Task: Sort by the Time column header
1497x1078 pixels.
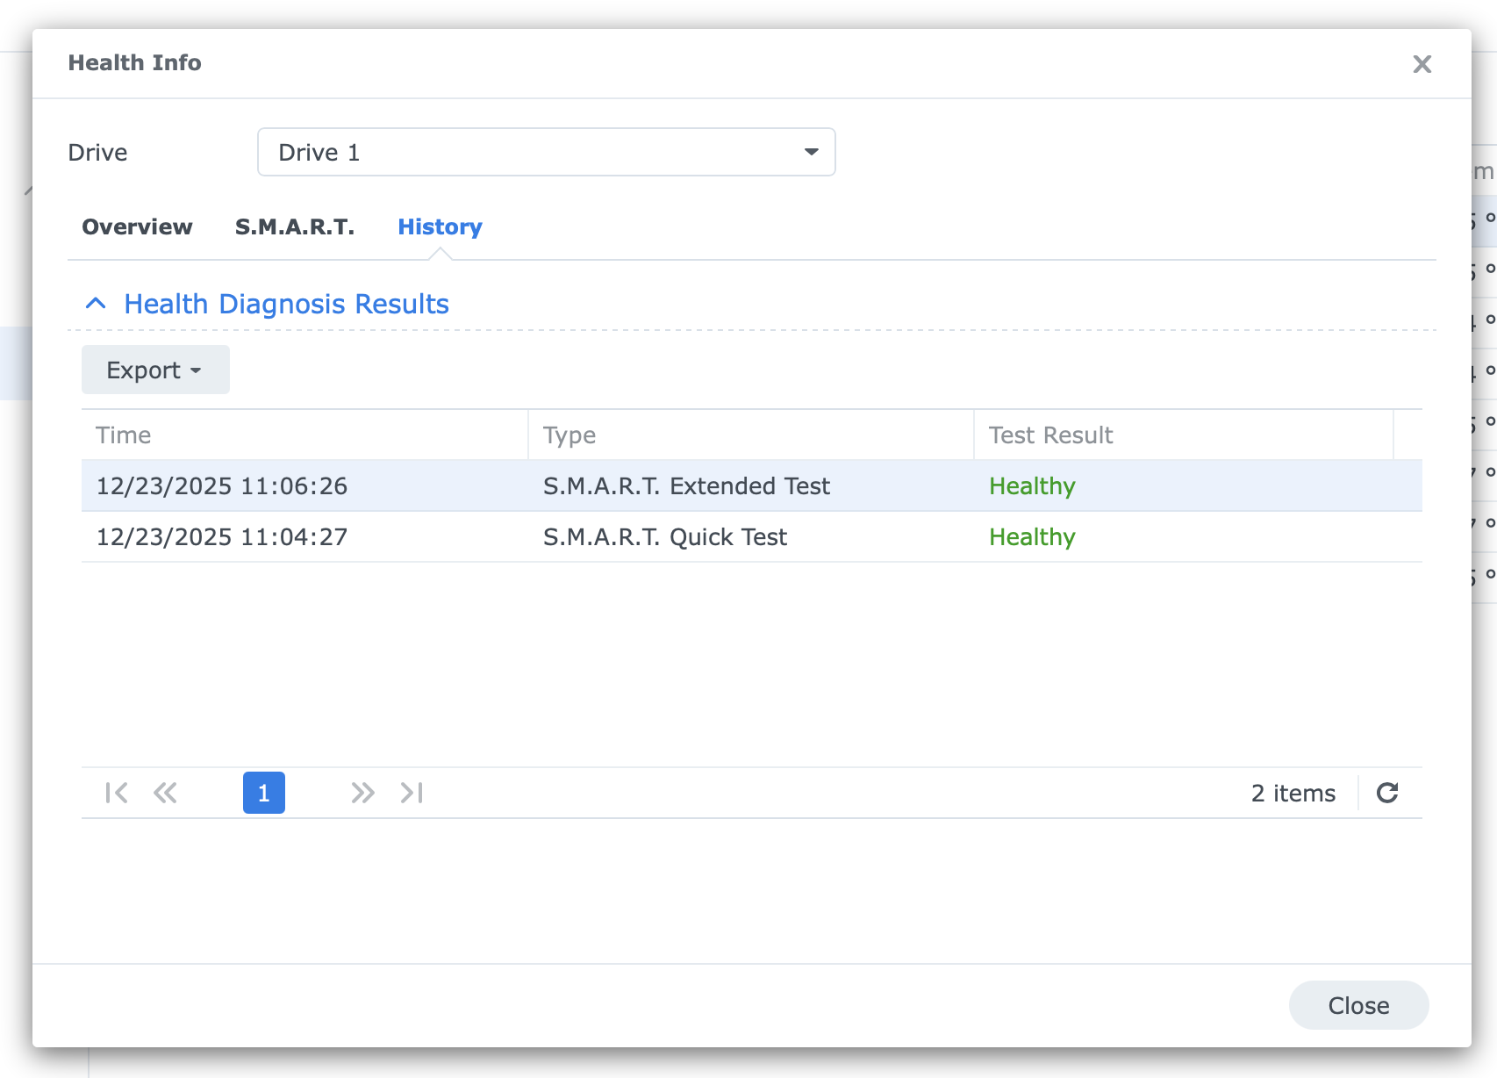Action: pyautogui.click(x=304, y=435)
